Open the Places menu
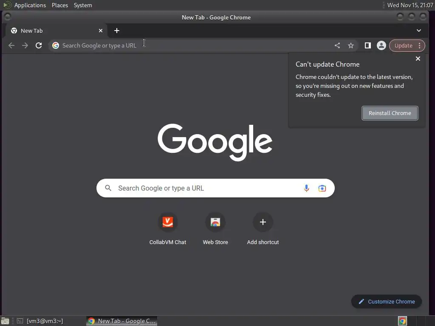Image resolution: width=435 pixels, height=326 pixels. coord(59,5)
